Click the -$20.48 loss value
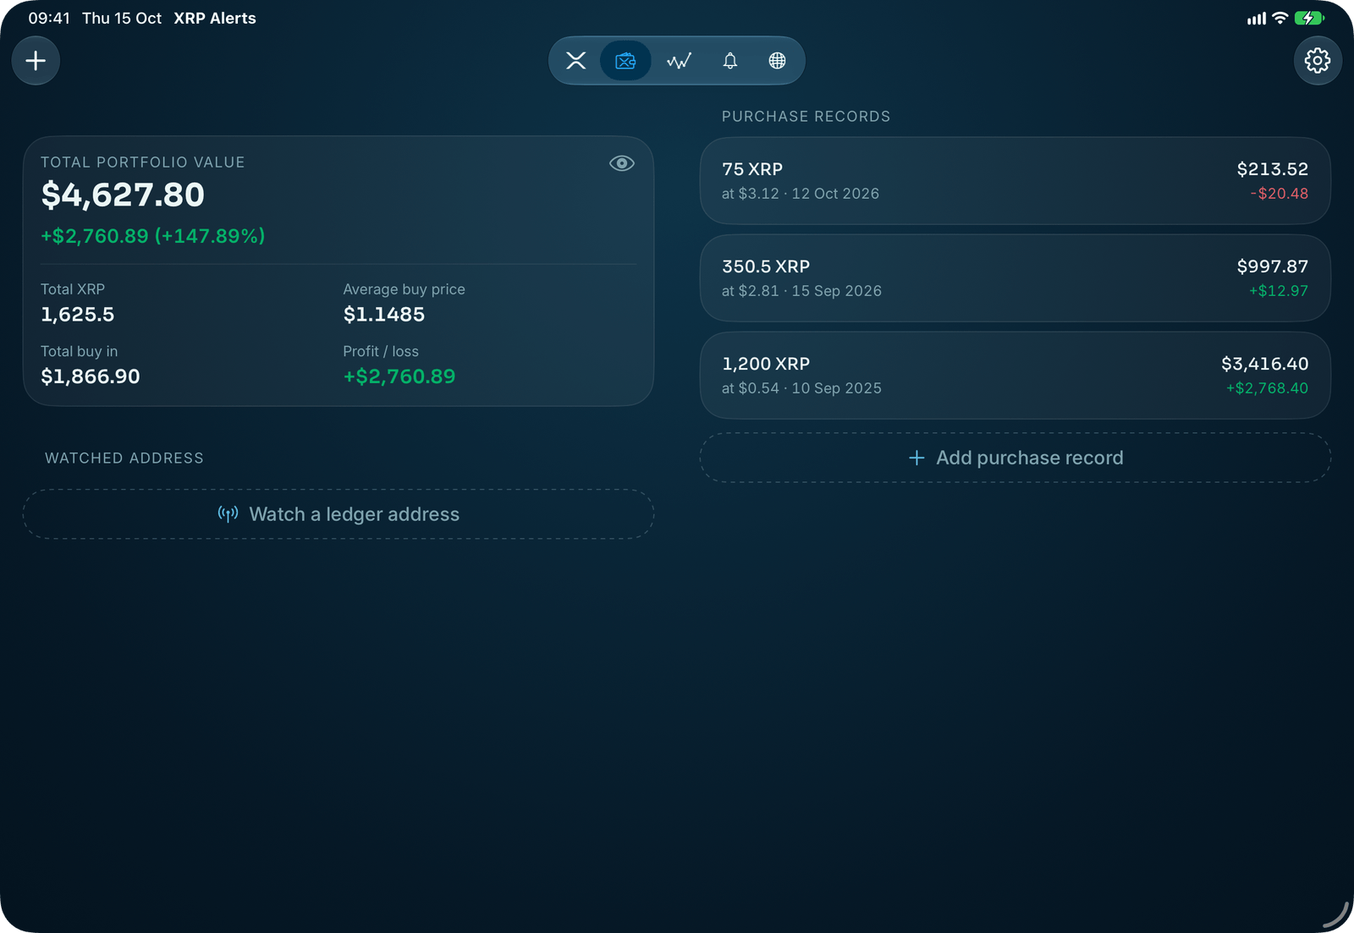The image size is (1354, 933). point(1280,194)
